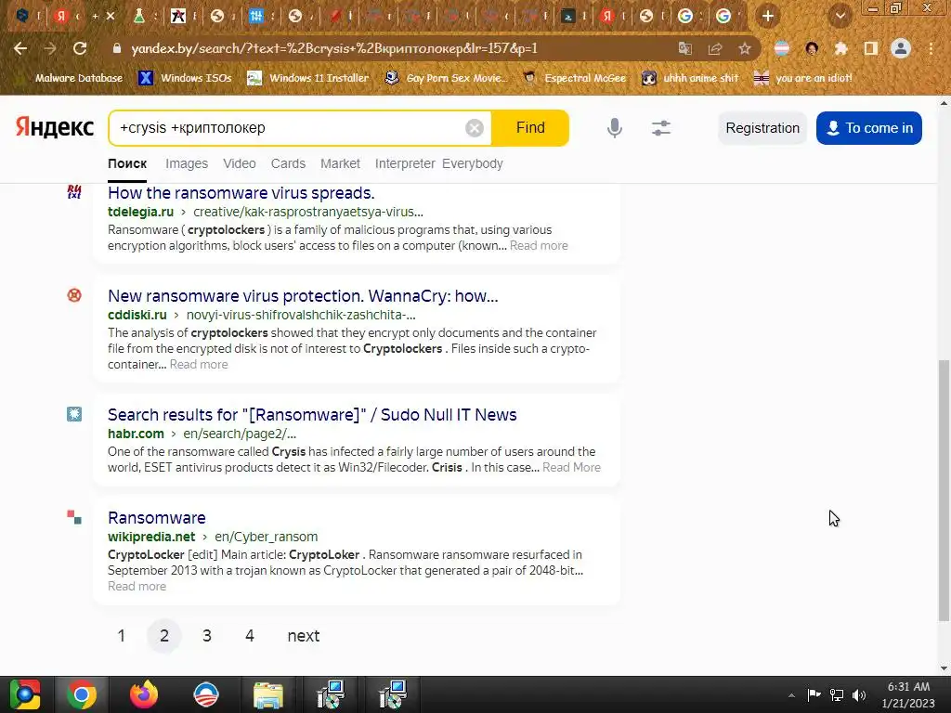The width and height of the screenshot is (951, 713).
Task: Select the Market search tab
Action: click(340, 163)
